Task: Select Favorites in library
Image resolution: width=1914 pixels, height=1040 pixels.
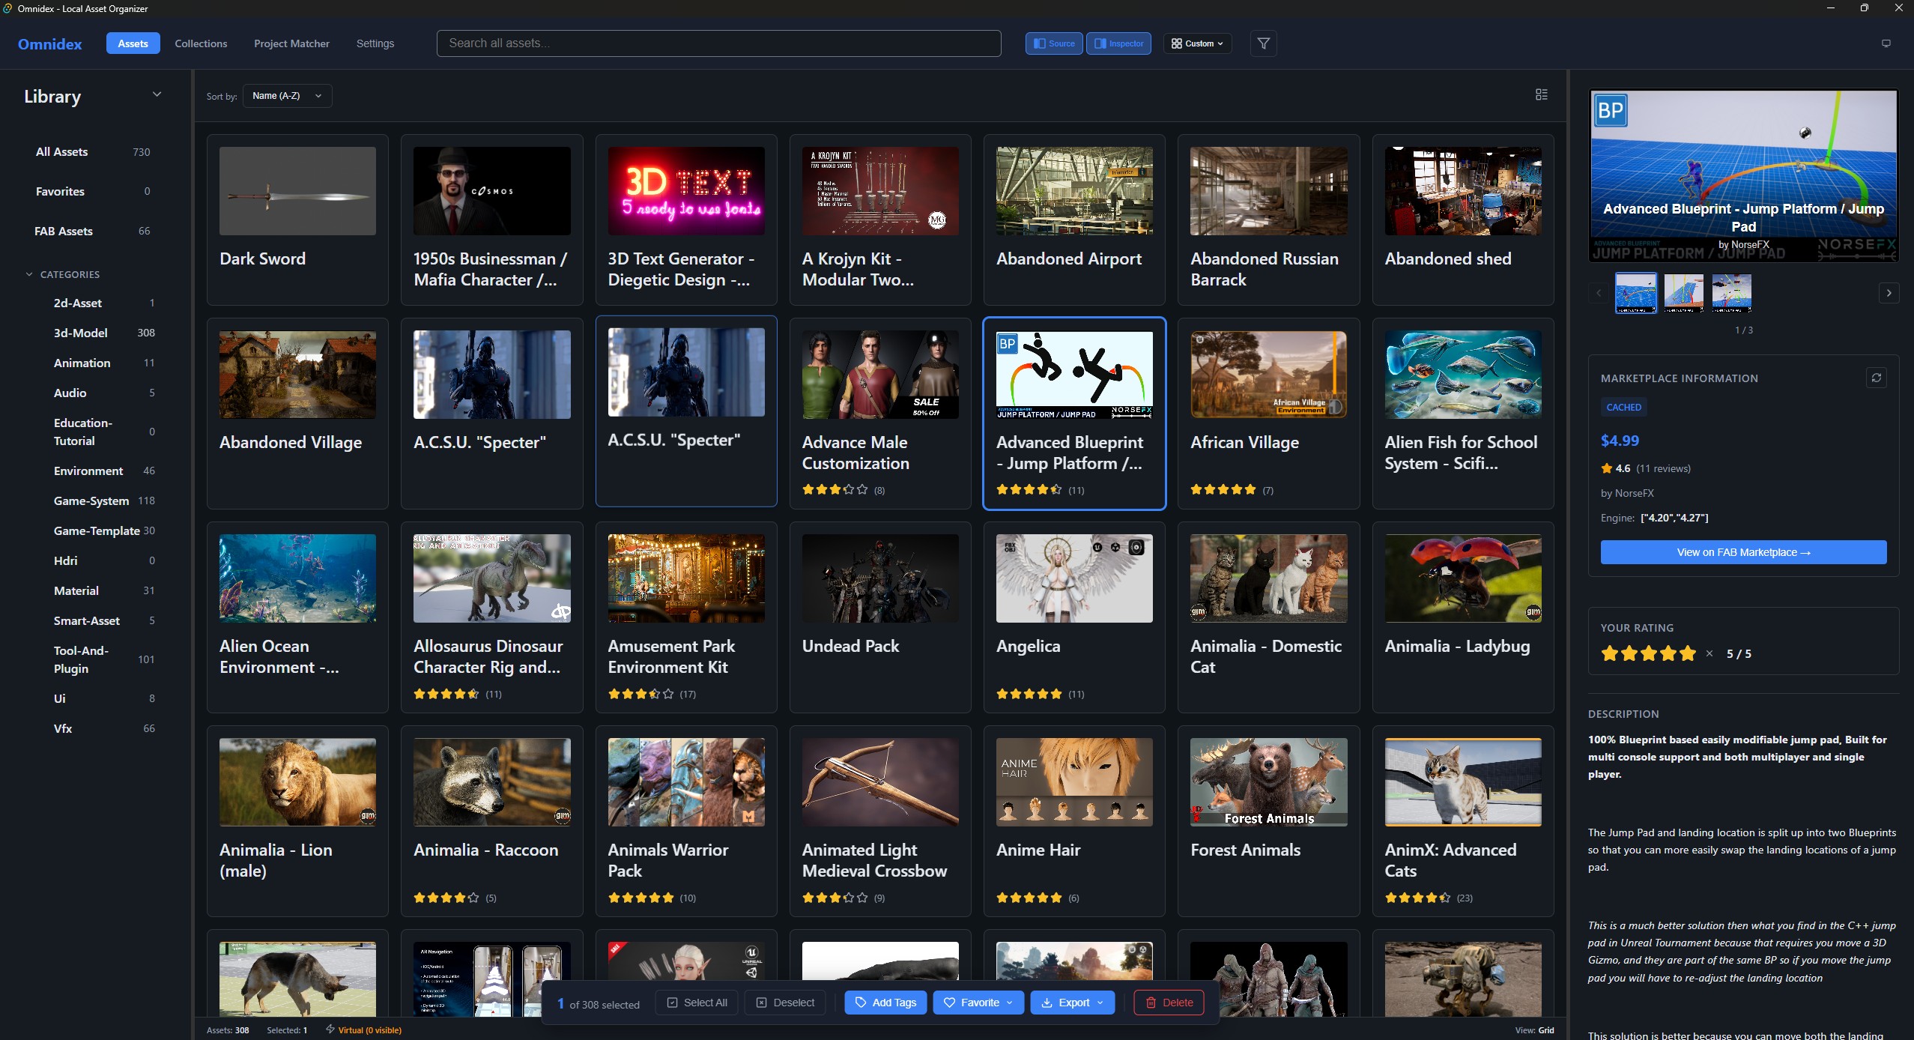Action: (x=93, y=191)
